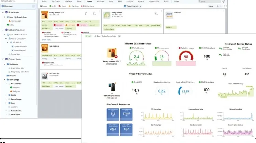Switch to the Nodes tab
This screenshot has height=143, width=256.
89,1
